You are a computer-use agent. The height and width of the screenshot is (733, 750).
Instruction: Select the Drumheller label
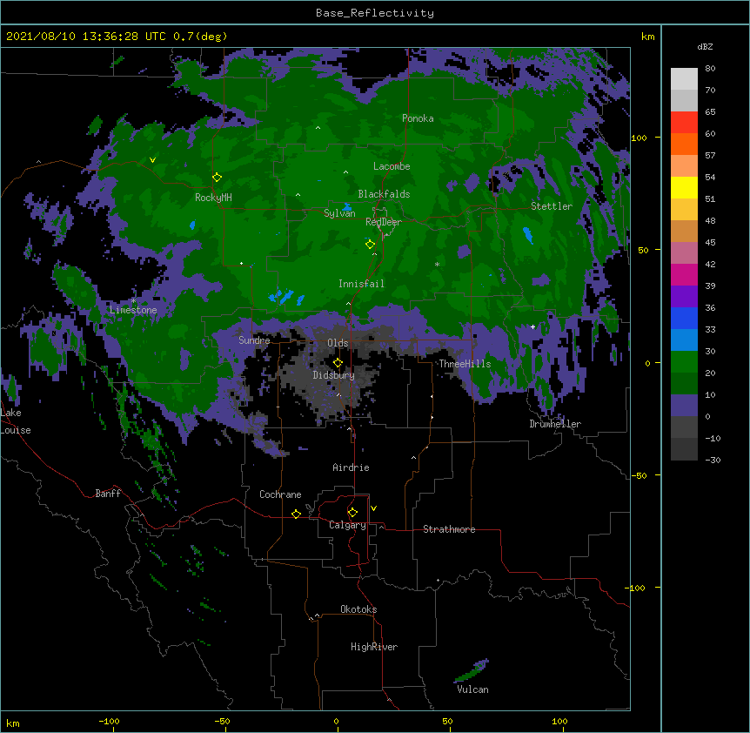555,424
